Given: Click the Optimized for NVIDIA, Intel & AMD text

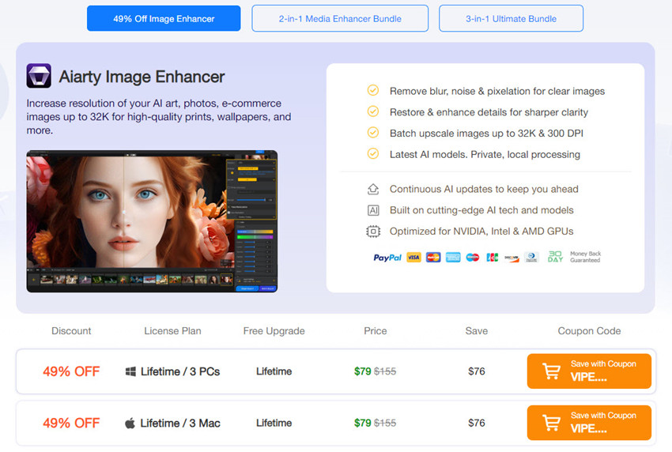Looking at the screenshot, I should point(481,232).
